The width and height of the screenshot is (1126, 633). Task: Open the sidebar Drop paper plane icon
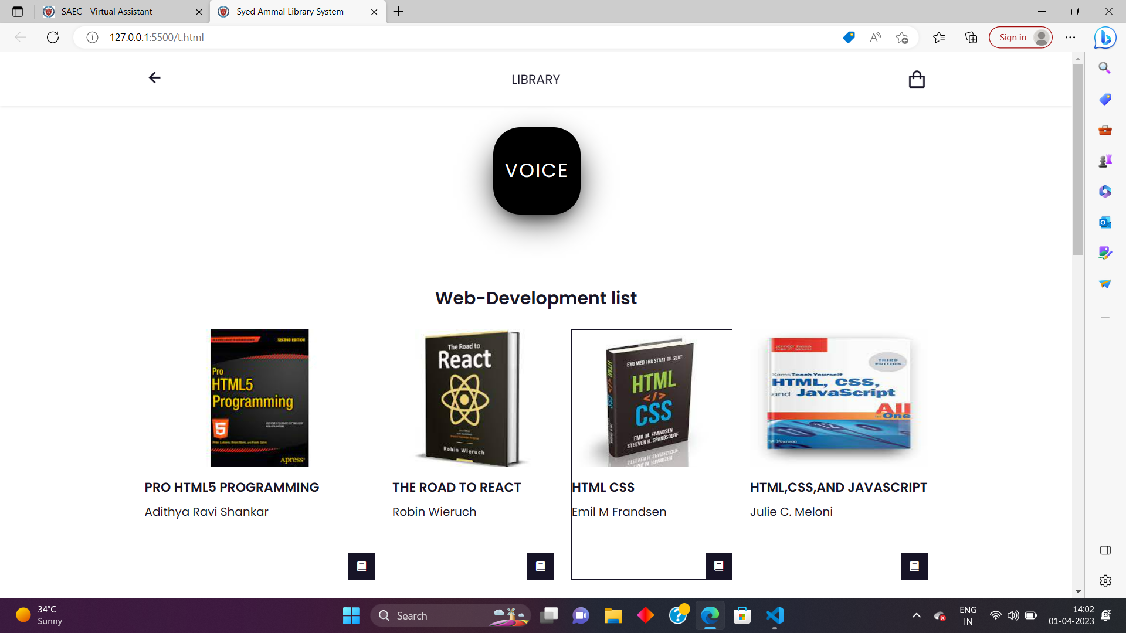[1105, 284]
